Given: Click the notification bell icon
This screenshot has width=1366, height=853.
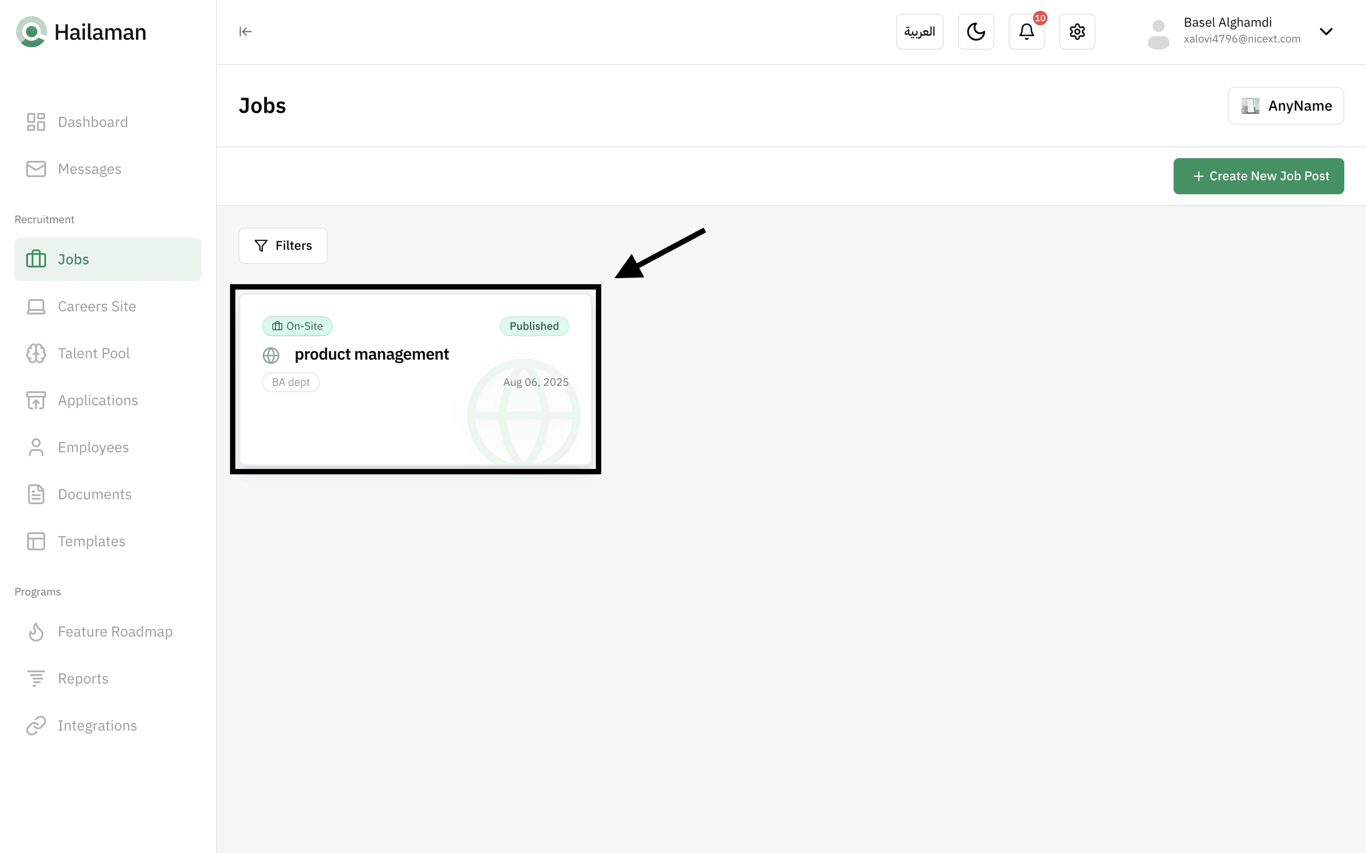Looking at the screenshot, I should tap(1026, 32).
